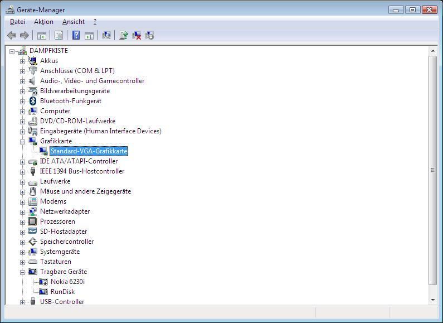Click the vertical scrollbar thumb
Screen dimensions: 443x323
point(433,170)
